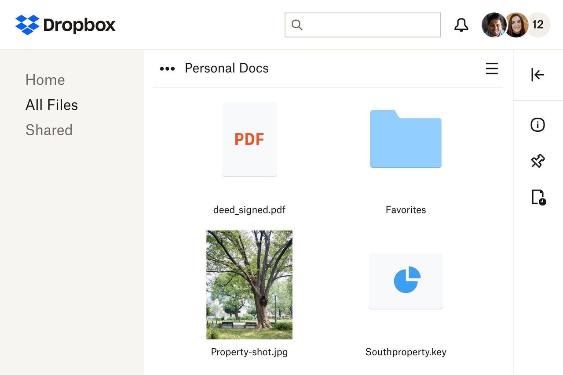Show file info using the info icon
The image size is (563, 375).
(537, 125)
